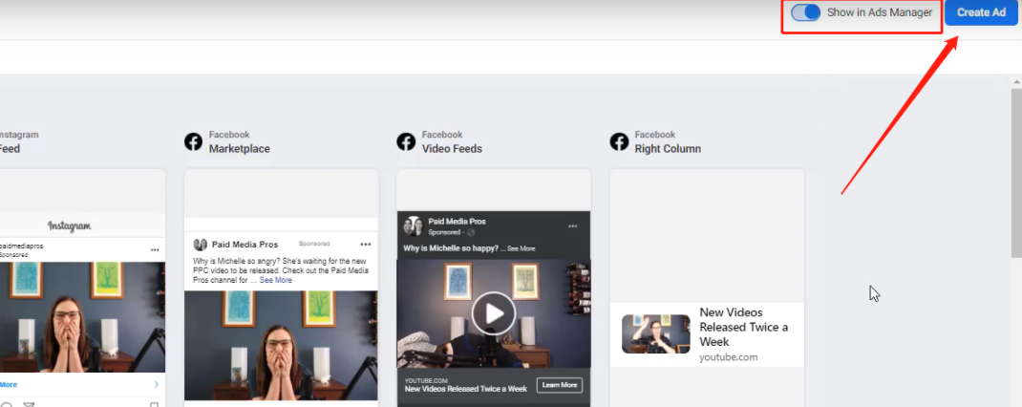
Task: Play the video in Video Feeds preview
Action: pos(494,313)
